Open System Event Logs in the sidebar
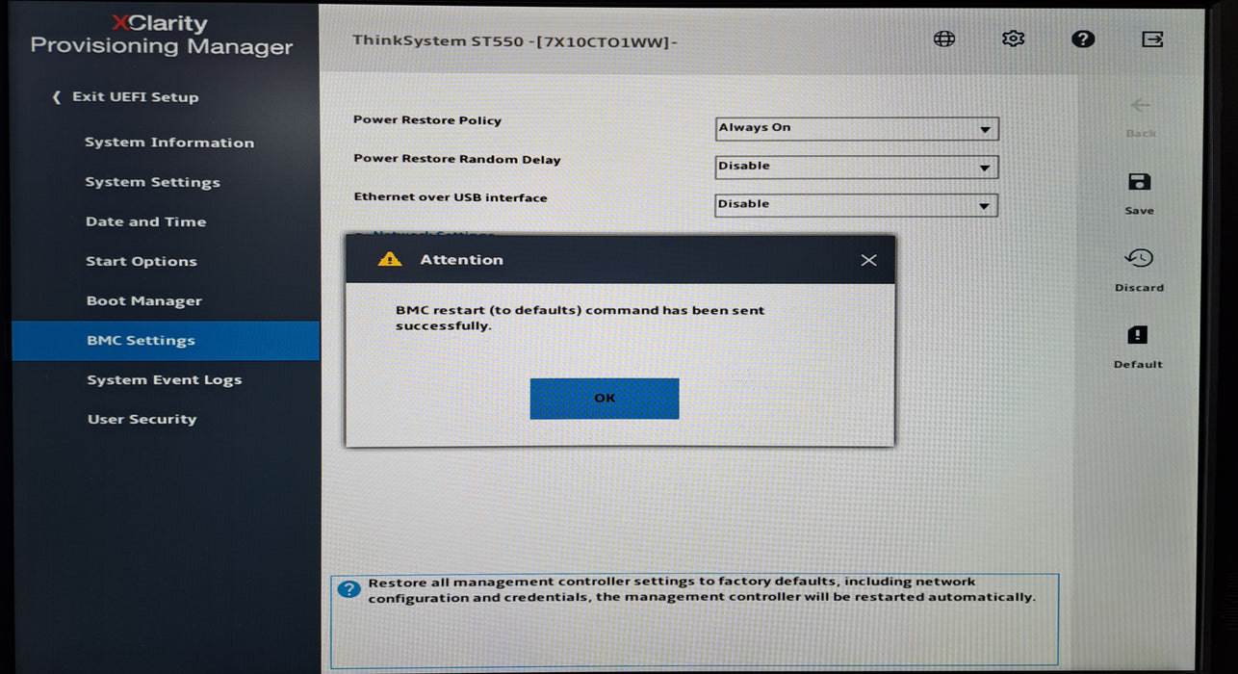 (x=165, y=380)
